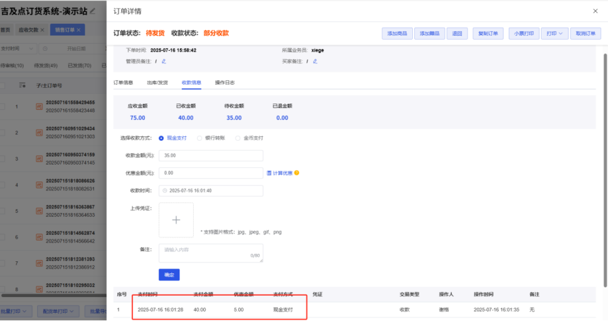Click the 代 badge on order 202507151818086626
Viewport: 608px width, 321px height.
39,185
